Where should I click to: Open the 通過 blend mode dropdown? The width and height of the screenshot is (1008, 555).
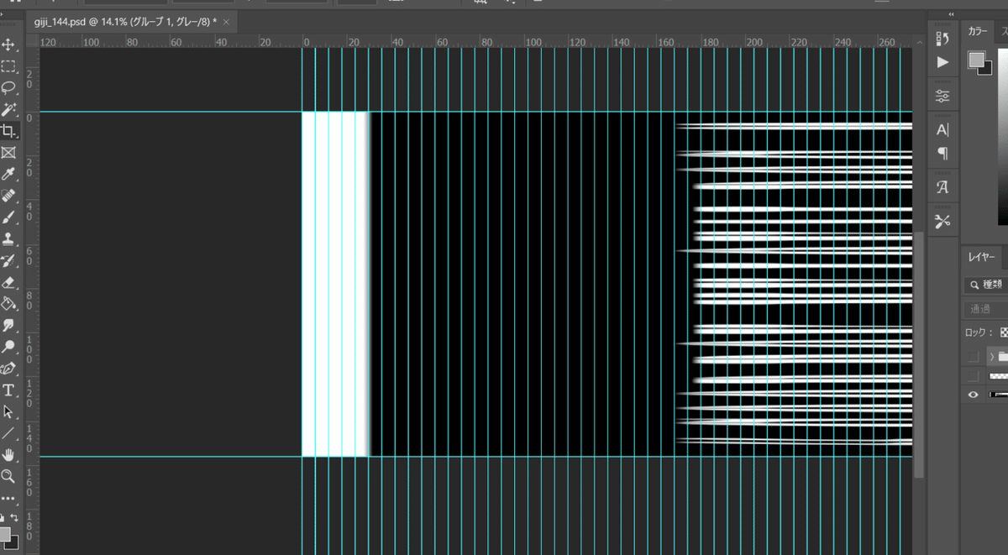[x=987, y=308]
